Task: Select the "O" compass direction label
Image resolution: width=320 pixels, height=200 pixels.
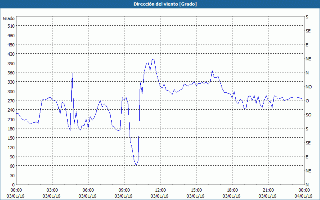Action: [x=307, y=101]
